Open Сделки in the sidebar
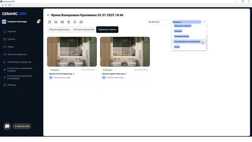The height and width of the screenshot is (142, 252). click(11, 39)
